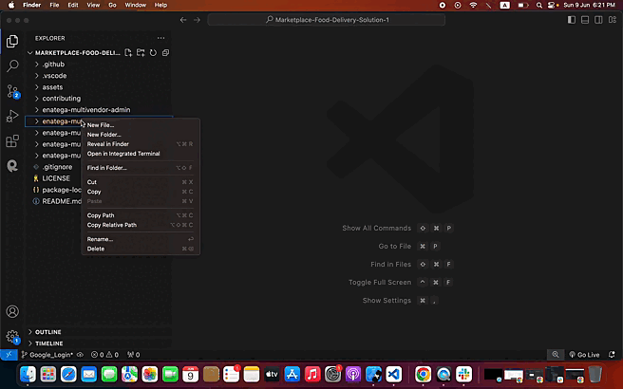The width and height of the screenshot is (623, 389).
Task: Click the New Folder icon in Explorer header
Action: [141, 52]
